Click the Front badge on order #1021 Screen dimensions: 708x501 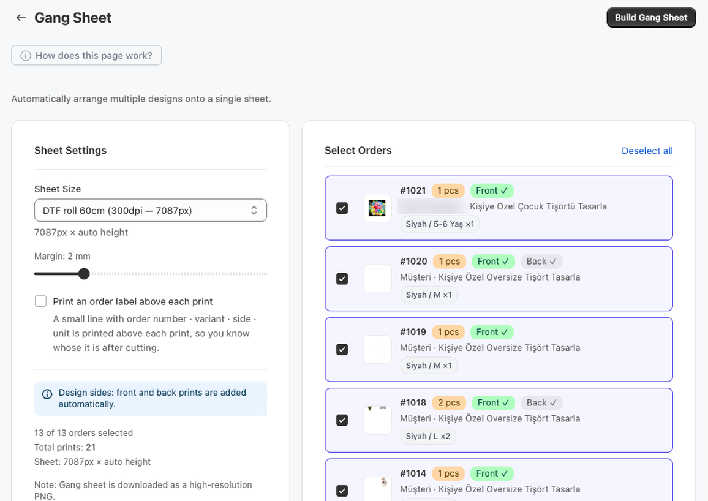coord(492,190)
